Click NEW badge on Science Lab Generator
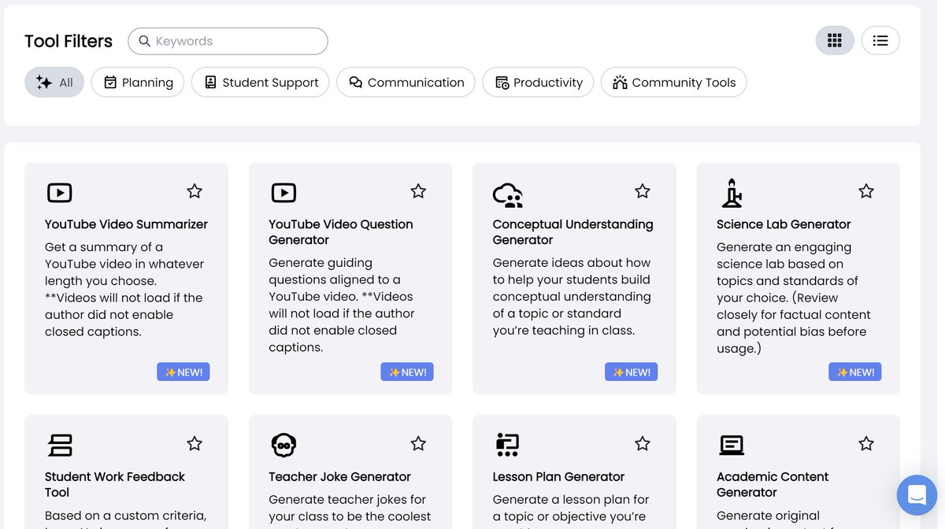This screenshot has width=945, height=529. coord(855,372)
